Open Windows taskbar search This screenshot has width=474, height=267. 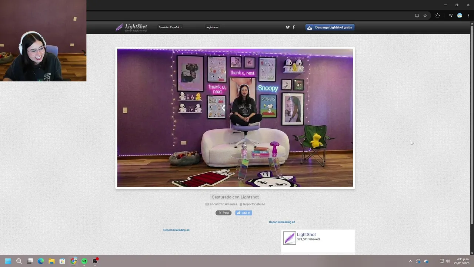(x=19, y=261)
